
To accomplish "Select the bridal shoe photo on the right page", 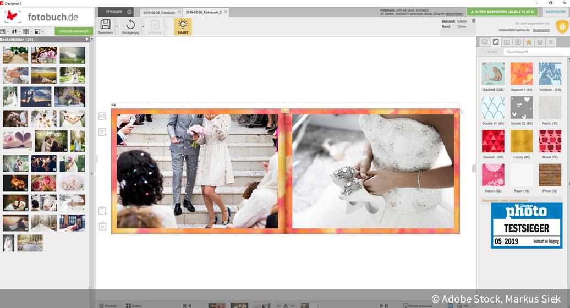I will 373,171.
